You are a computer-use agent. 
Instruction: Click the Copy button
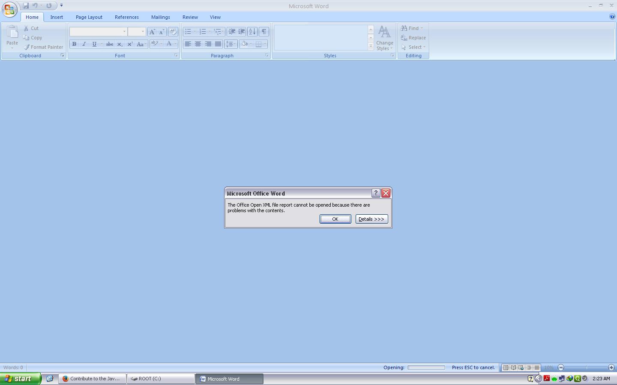point(33,38)
